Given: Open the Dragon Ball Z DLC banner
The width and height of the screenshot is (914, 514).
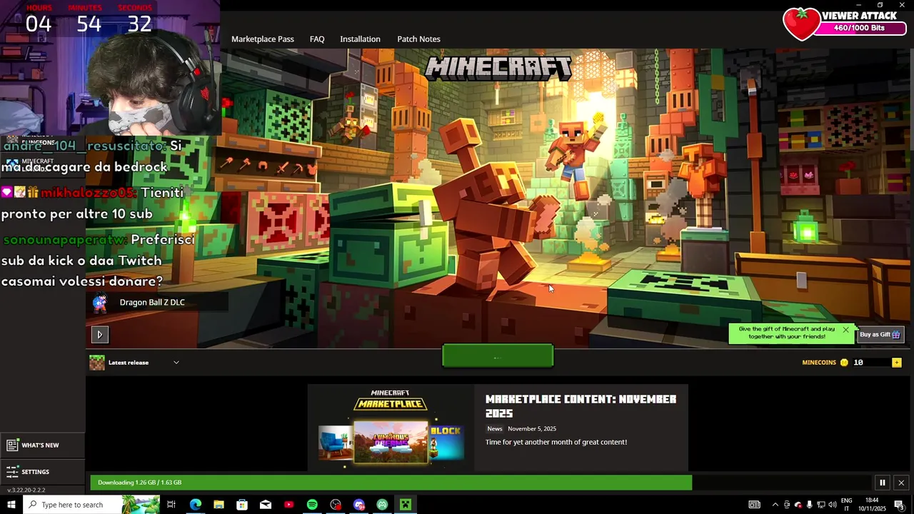Looking at the screenshot, I should pyautogui.click(x=157, y=303).
